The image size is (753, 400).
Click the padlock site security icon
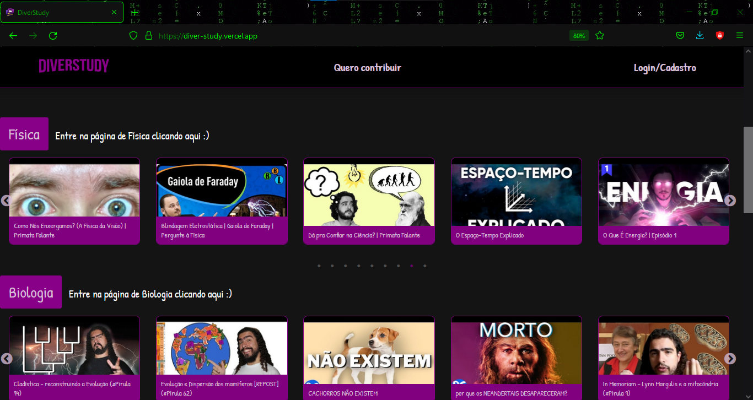(148, 36)
